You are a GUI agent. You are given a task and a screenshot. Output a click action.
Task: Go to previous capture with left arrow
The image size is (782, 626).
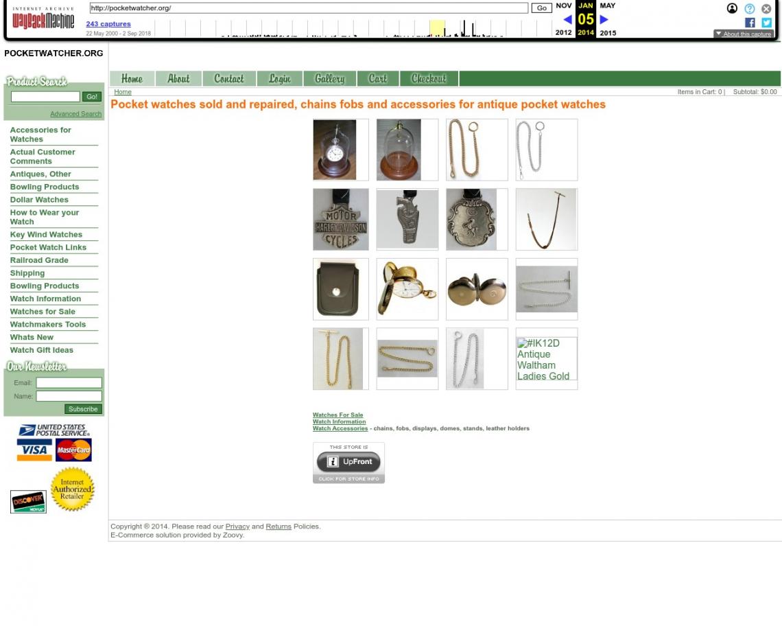coord(567,20)
